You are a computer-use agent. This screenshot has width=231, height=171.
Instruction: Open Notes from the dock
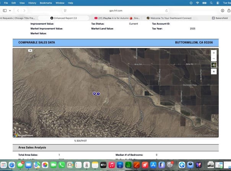(95, 165)
